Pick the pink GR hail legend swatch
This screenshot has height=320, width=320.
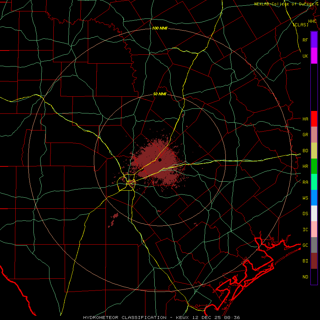[314, 134]
